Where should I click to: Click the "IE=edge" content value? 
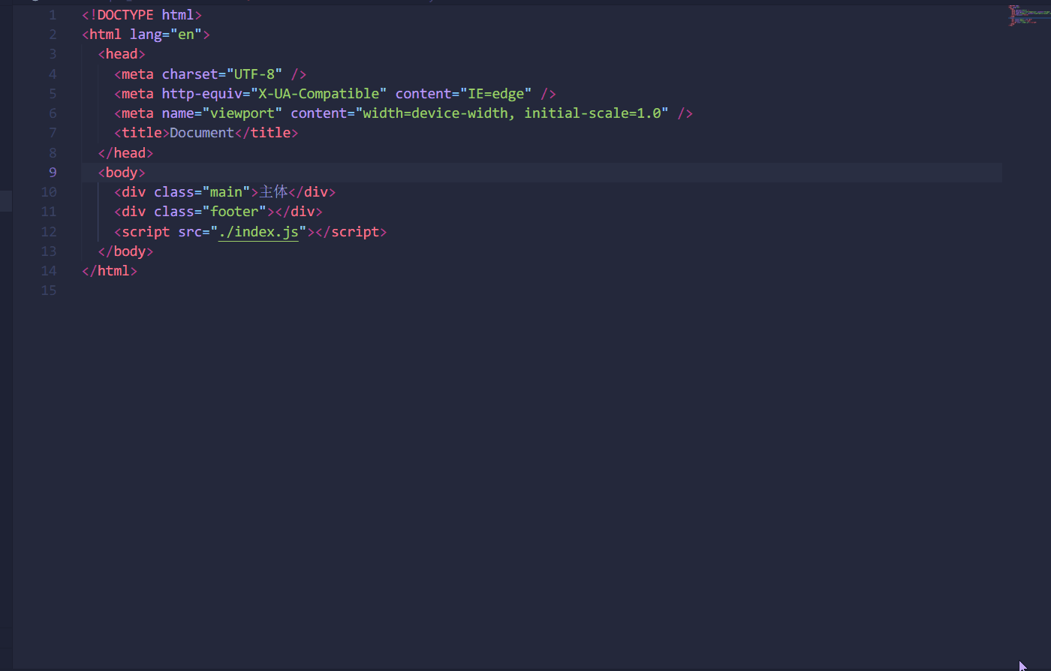496,94
